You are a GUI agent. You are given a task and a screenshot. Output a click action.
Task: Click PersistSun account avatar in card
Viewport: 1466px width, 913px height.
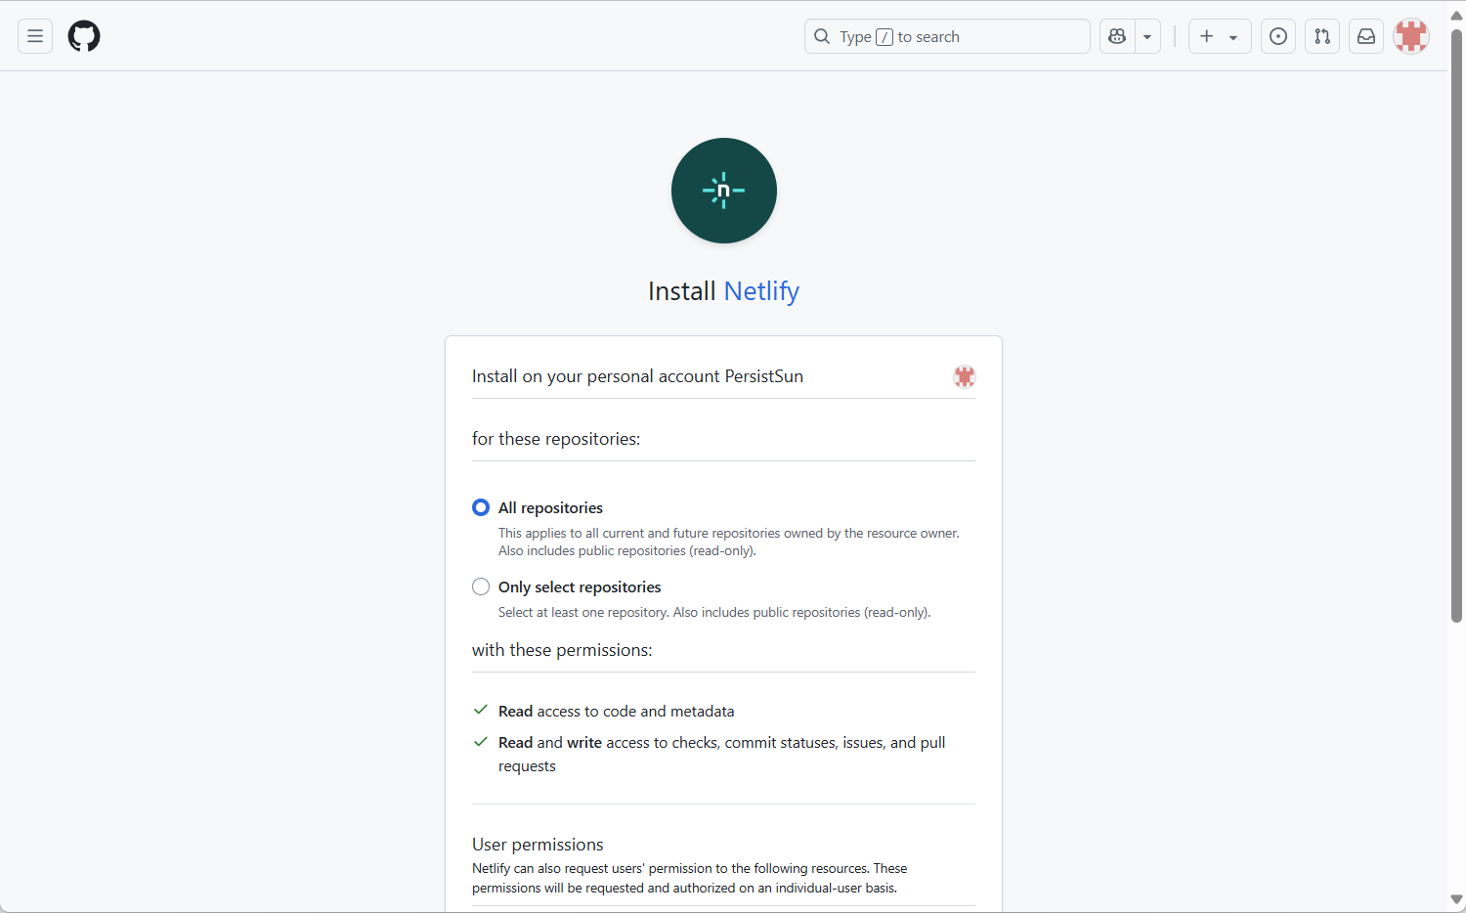[x=965, y=376]
